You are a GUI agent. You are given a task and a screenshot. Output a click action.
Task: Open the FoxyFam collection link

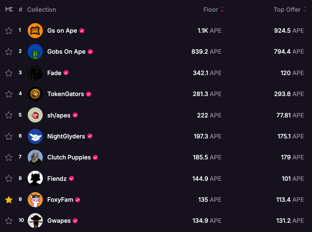click(x=60, y=200)
